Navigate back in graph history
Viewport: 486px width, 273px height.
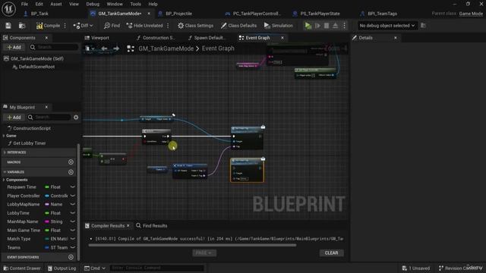104,49
